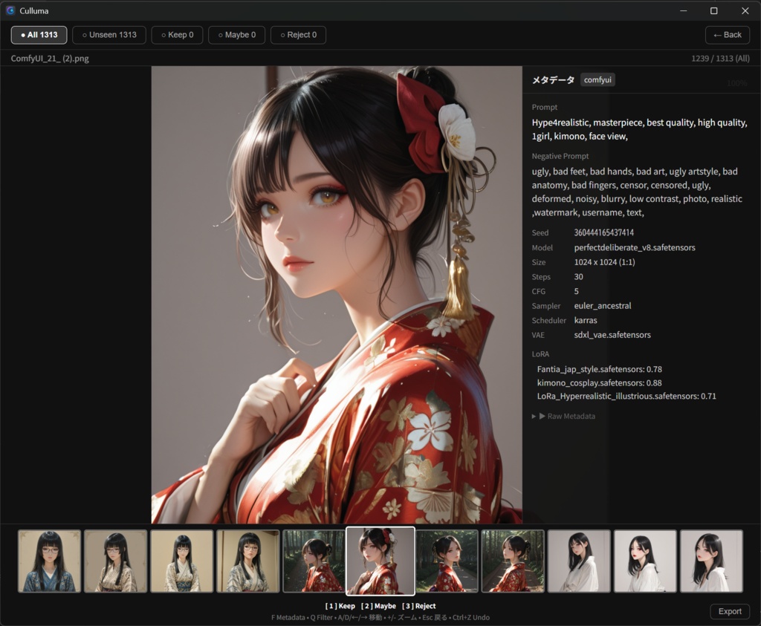Maximize the Culluma window
Image resolution: width=761 pixels, height=626 pixels.
pyautogui.click(x=714, y=10)
